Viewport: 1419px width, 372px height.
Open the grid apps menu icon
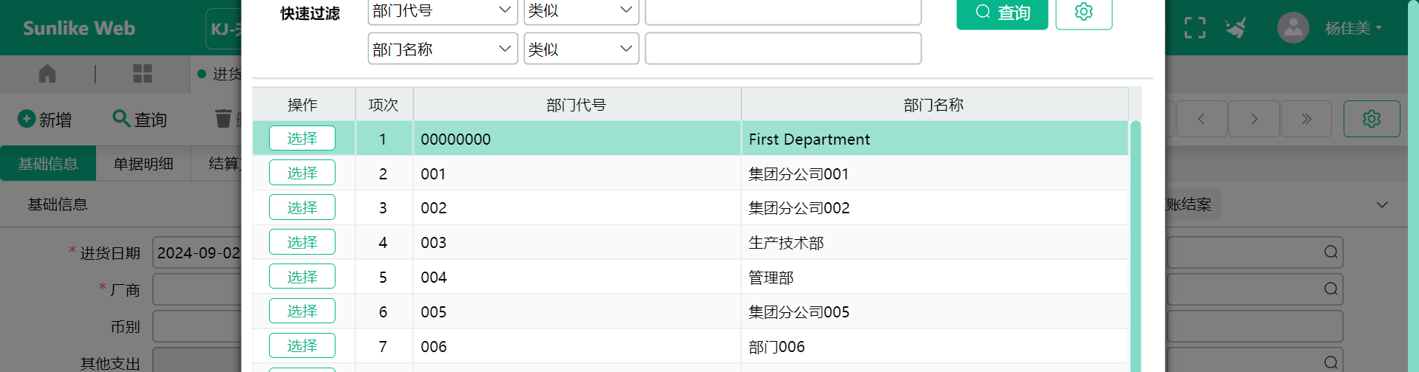tap(143, 74)
